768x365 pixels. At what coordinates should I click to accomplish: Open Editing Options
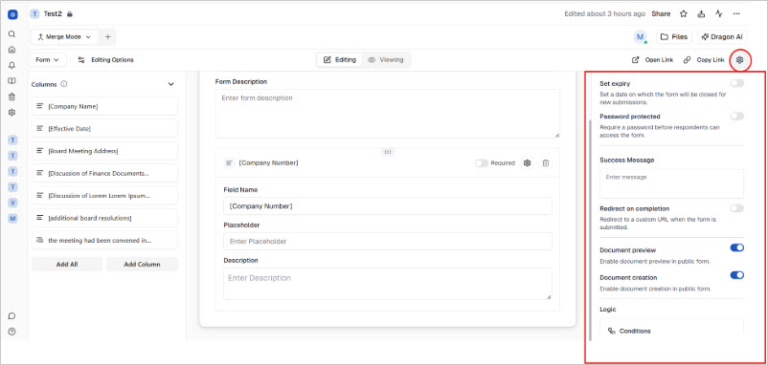pos(105,59)
